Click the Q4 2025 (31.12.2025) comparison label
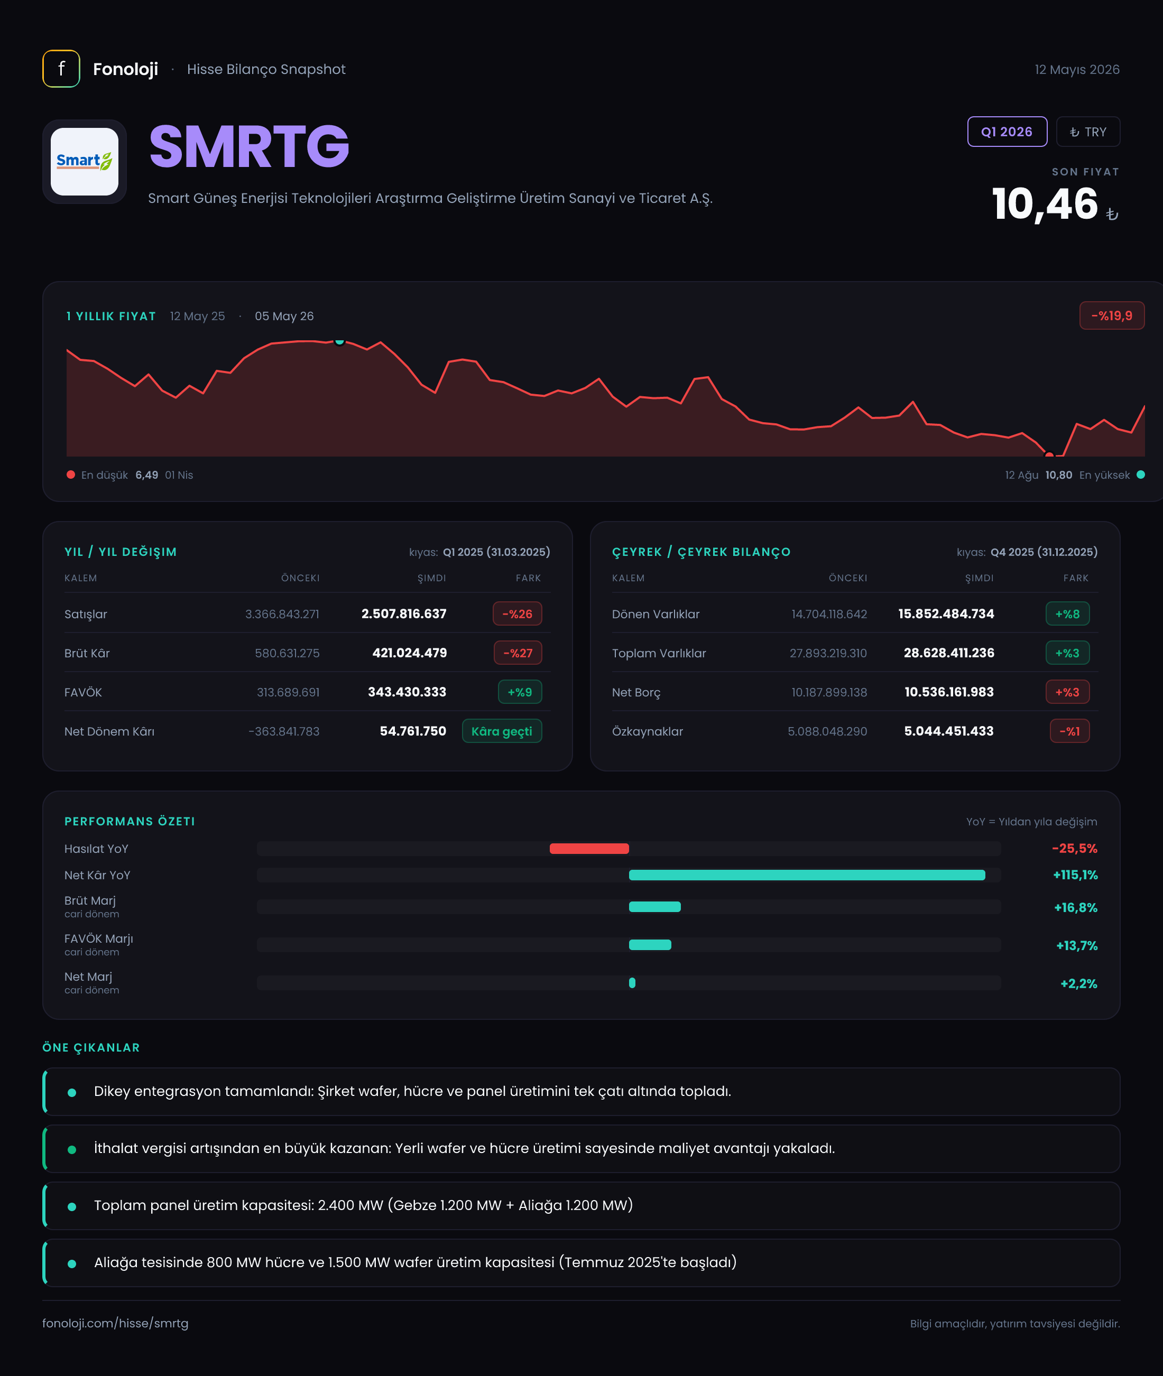 click(x=1044, y=552)
